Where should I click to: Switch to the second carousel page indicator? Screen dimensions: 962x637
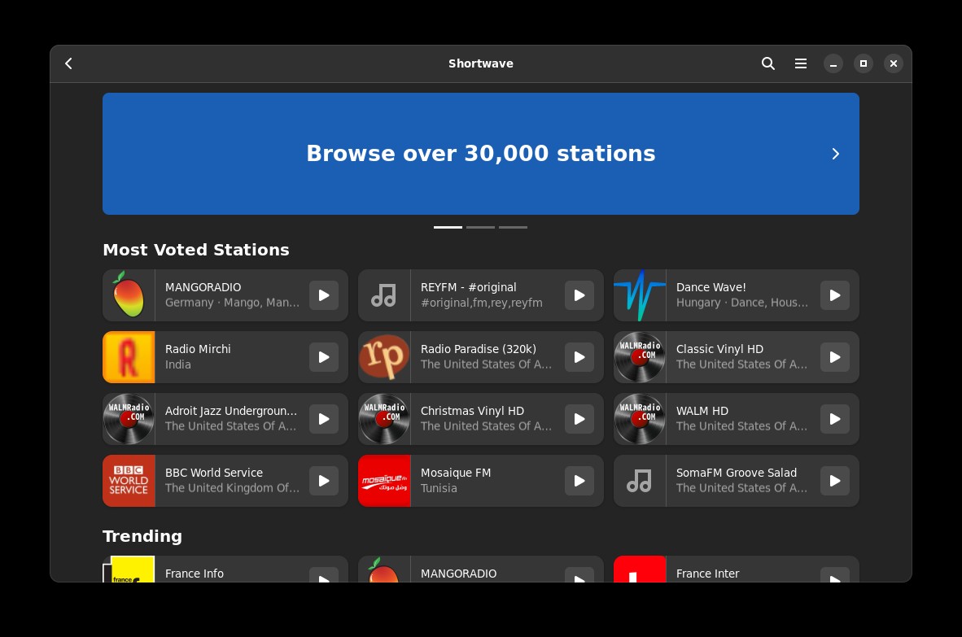pos(480,228)
